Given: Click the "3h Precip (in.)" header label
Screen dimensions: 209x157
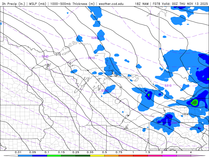Looking at the screenshot, I should [14, 4].
